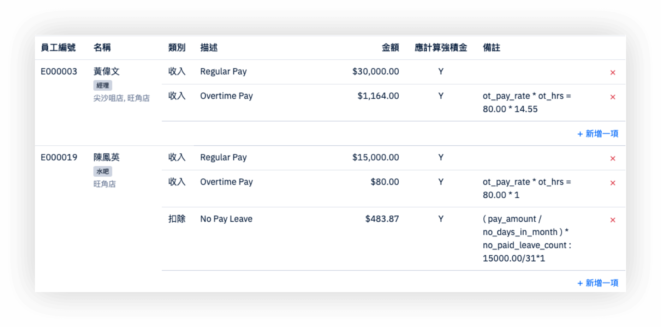Select employee name 陳鳳英
Screen dimensions: 661x327
(x=106, y=157)
